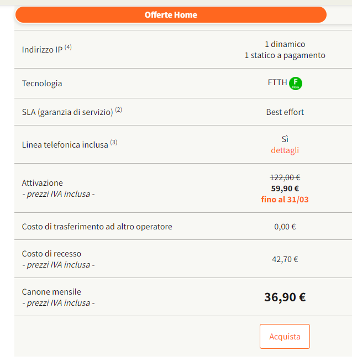Click the Costo di recesso label

coord(51,254)
